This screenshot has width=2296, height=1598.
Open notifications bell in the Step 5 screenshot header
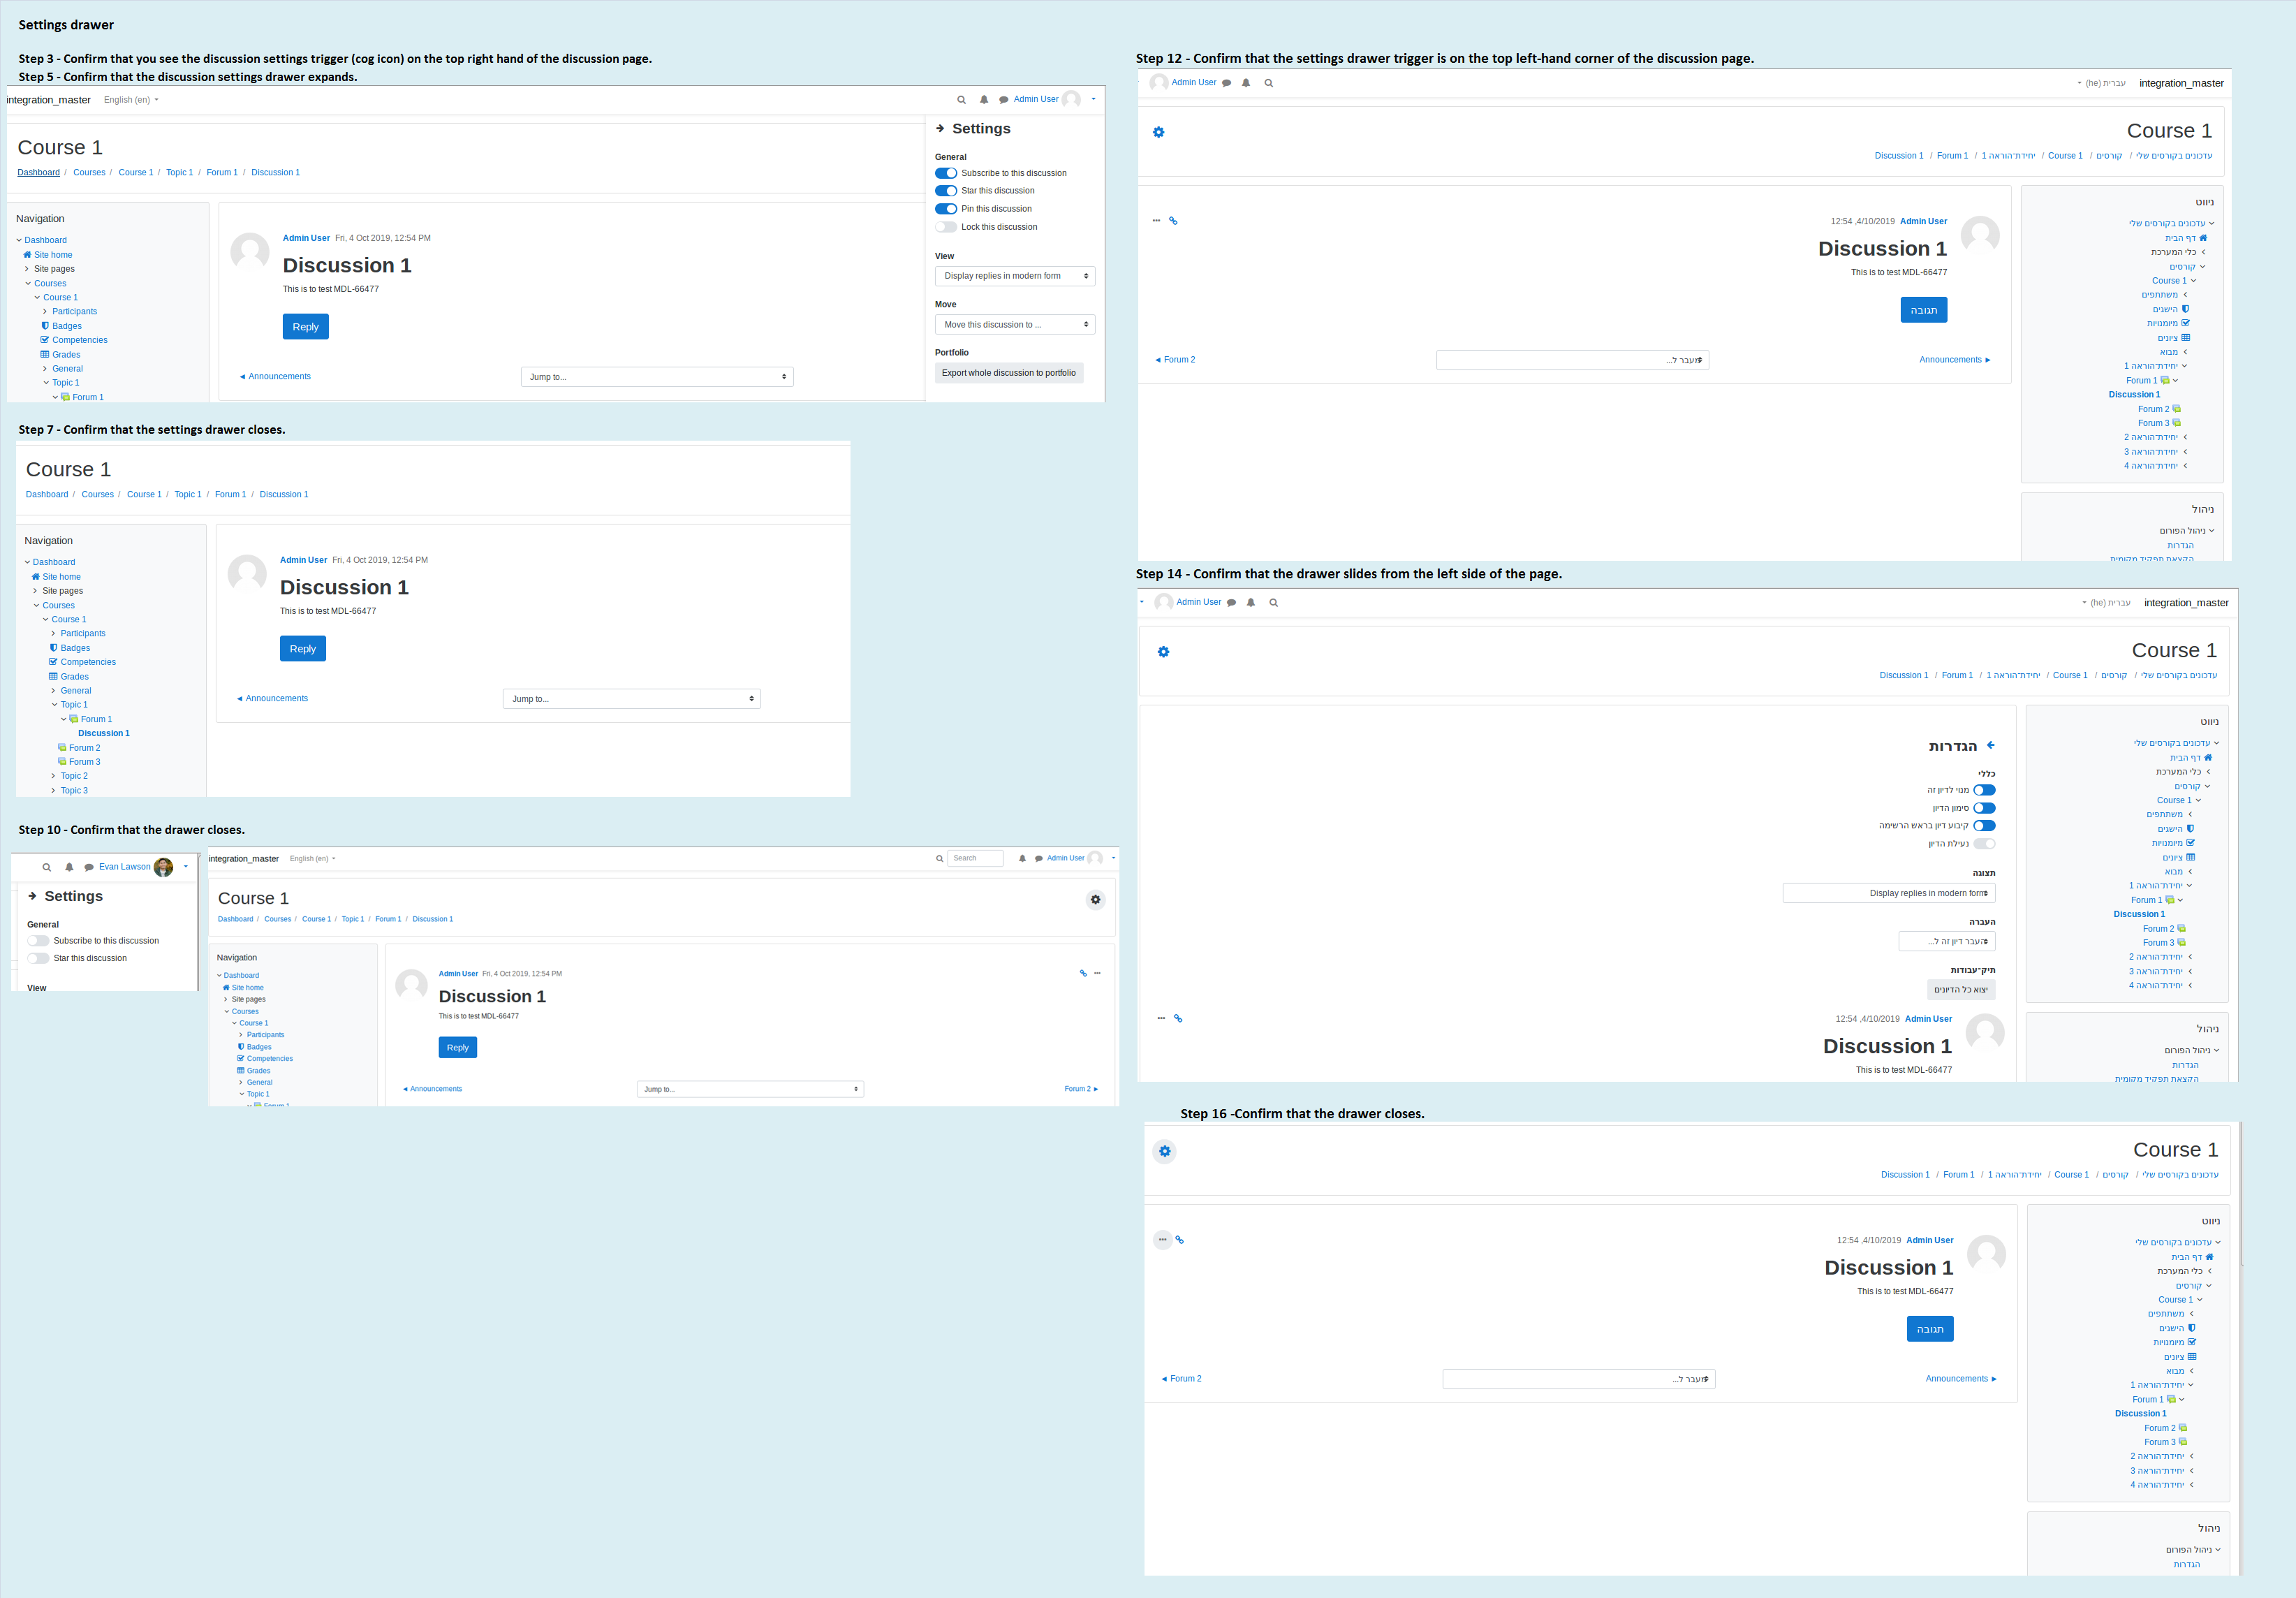(984, 100)
